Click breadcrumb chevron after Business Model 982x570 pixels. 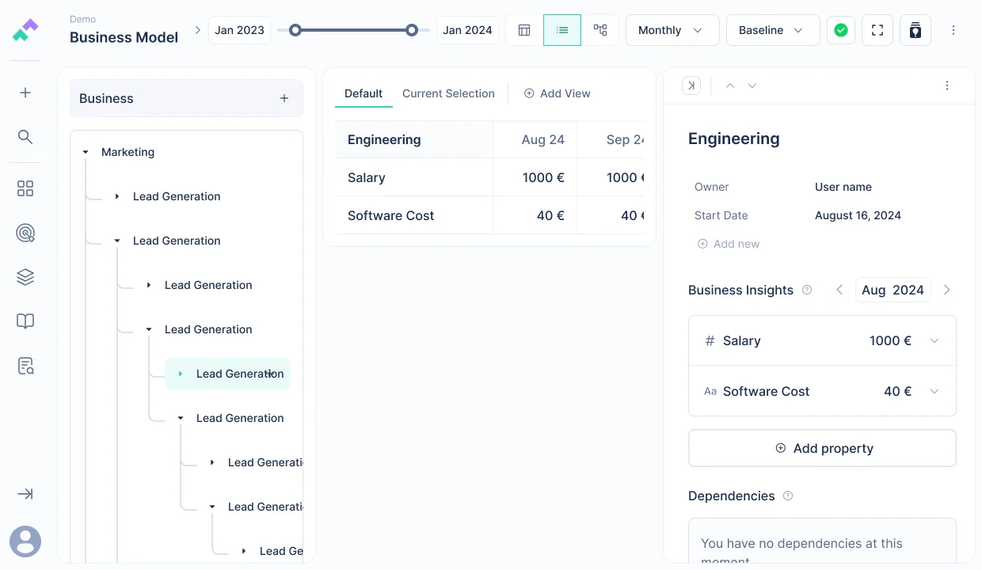click(x=197, y=30)
